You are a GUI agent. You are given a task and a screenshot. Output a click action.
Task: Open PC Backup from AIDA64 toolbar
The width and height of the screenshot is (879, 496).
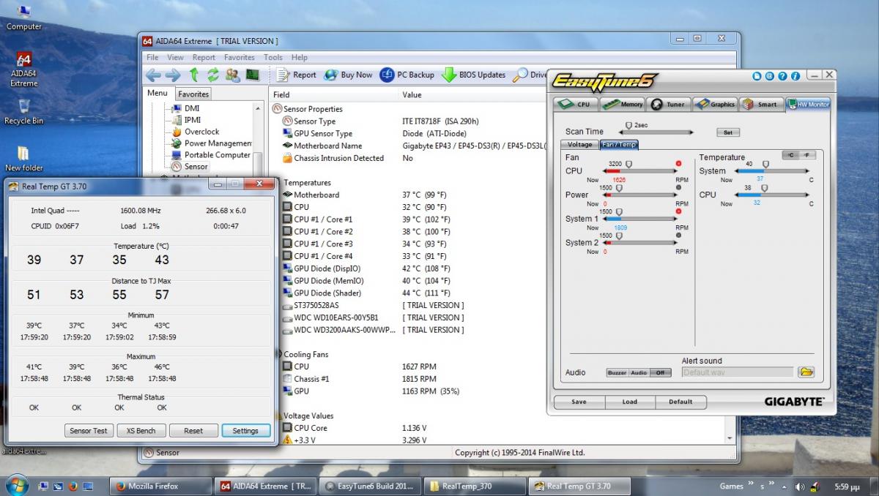pyautogui.click(x=407, y=75)
